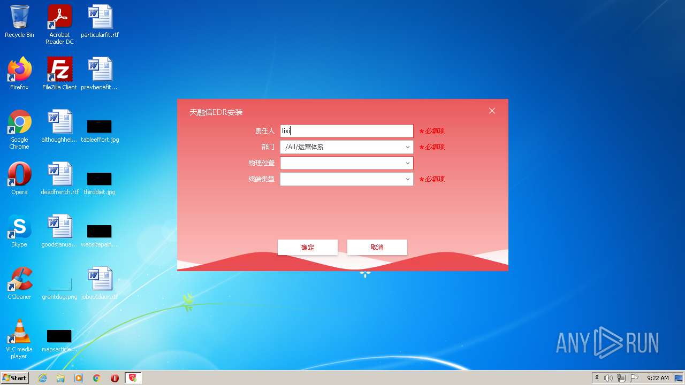Click the 9:22 AM clock
This screenshot has height=385, width=685.
[x=658, y=378]
